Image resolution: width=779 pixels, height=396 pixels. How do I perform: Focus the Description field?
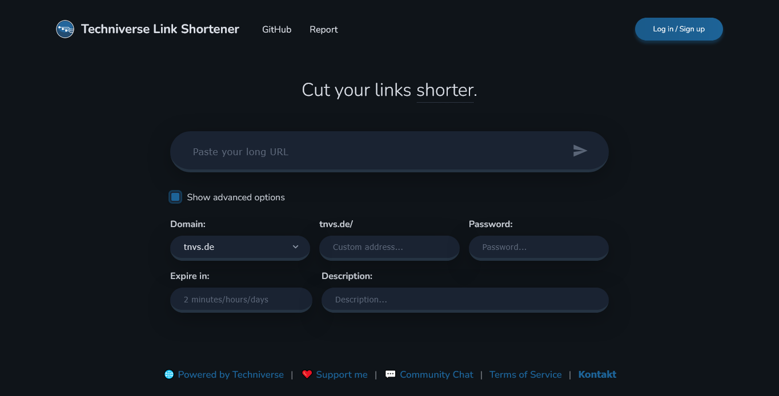coord(465,299)
